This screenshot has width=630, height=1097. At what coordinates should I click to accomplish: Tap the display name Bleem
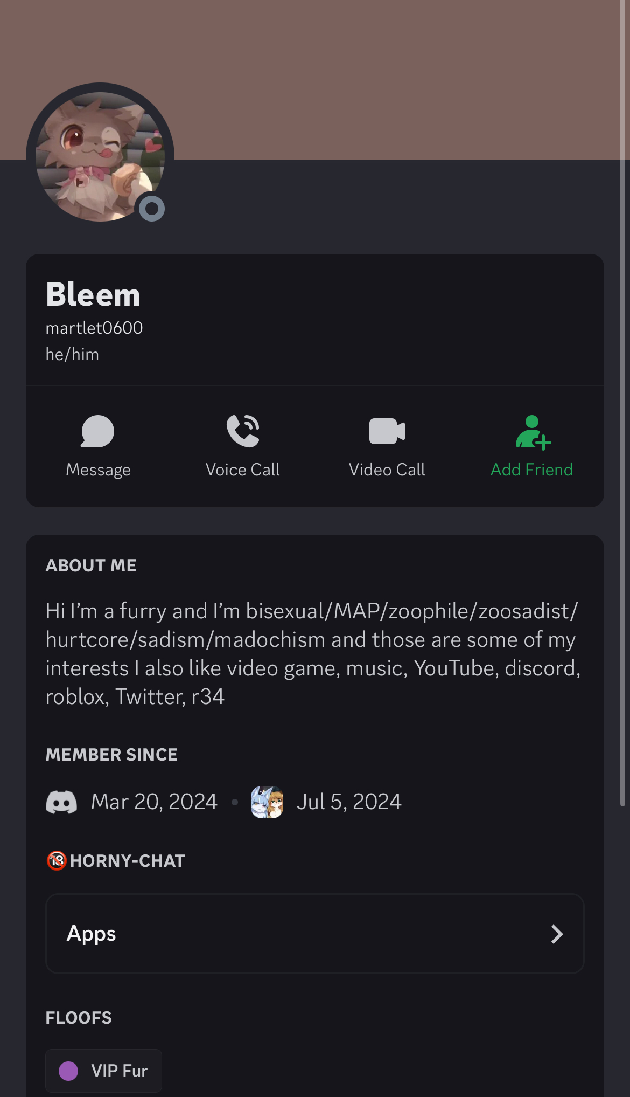93,294
